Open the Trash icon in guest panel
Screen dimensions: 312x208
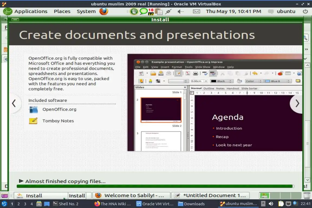pyautogui.click(x=307, y=196)
